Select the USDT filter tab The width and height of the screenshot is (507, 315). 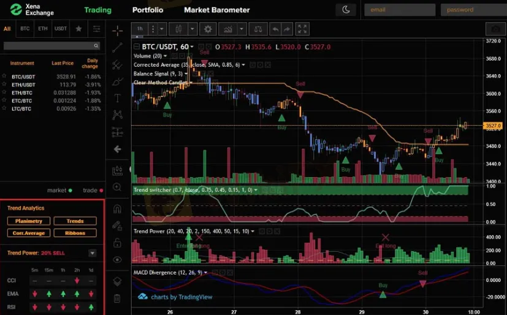click(x=61, y=29)
